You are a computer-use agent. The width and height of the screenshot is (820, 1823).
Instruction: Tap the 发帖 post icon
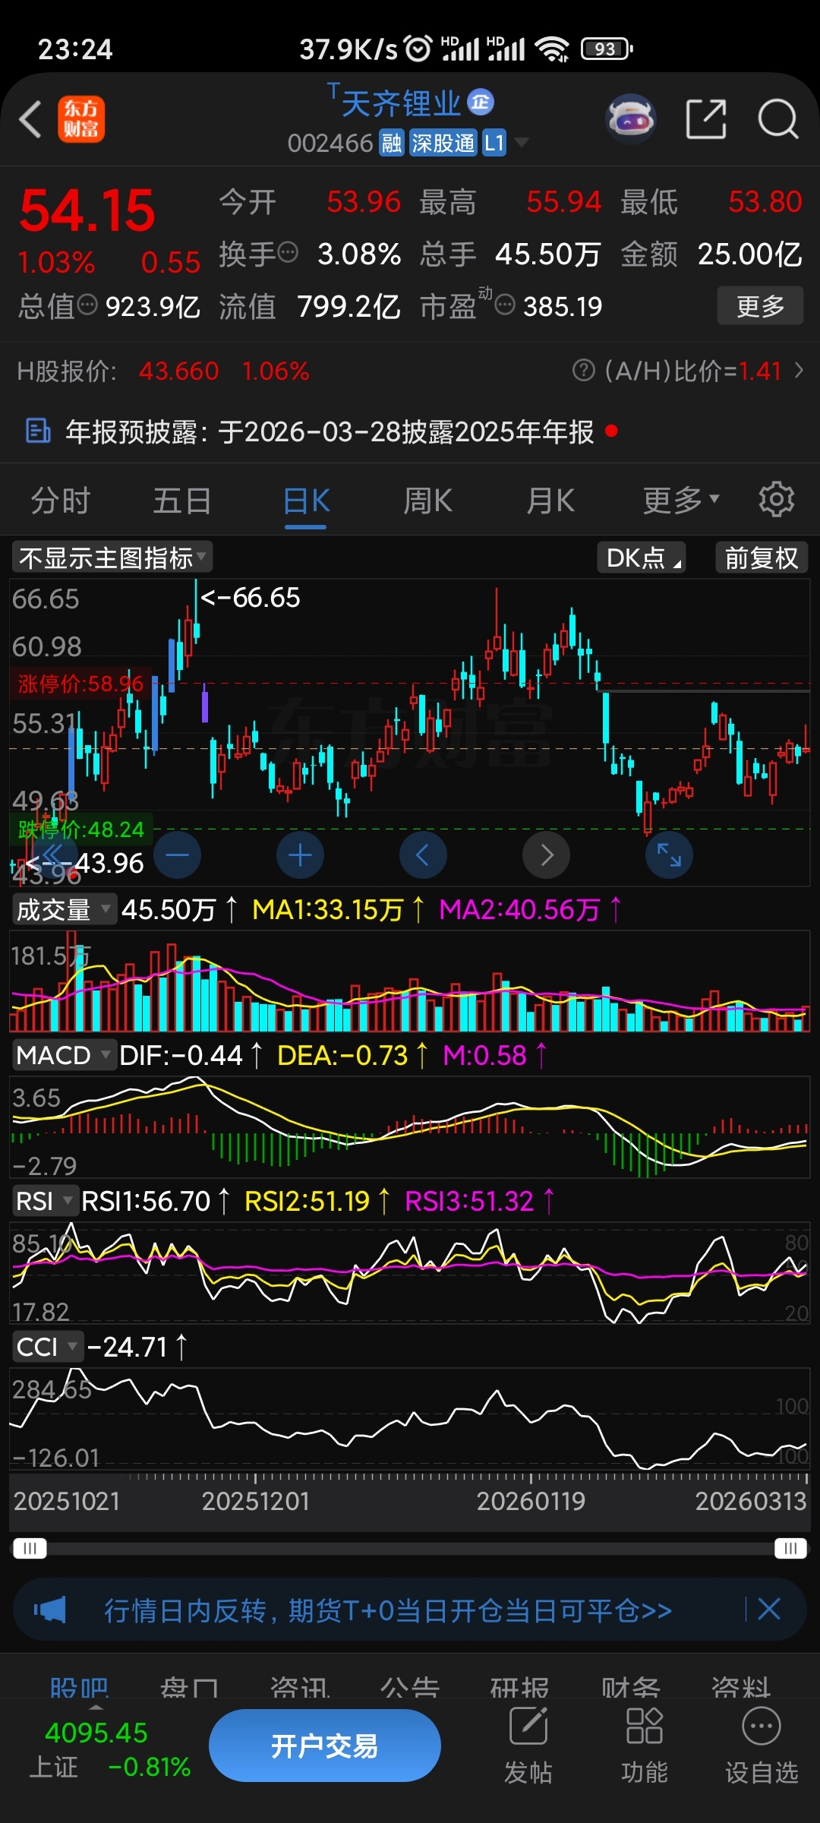(x=528, y=1746)
